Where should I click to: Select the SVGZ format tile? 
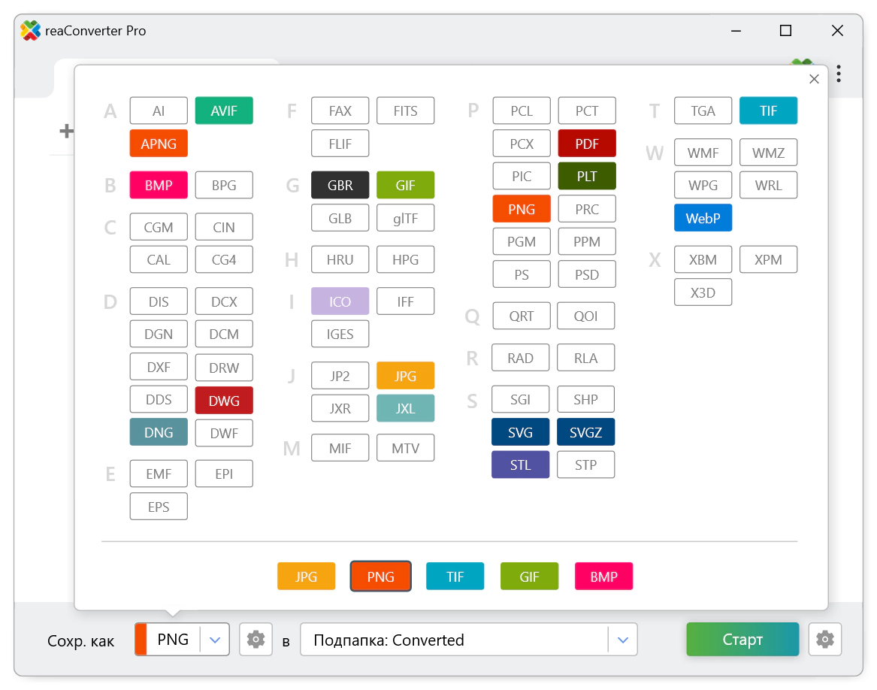pyautogui.click(x=585, y=432)
